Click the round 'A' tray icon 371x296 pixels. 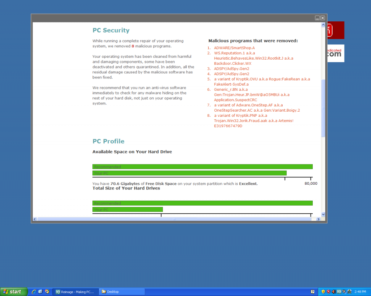pyautogui.click(x=349, y=292)
